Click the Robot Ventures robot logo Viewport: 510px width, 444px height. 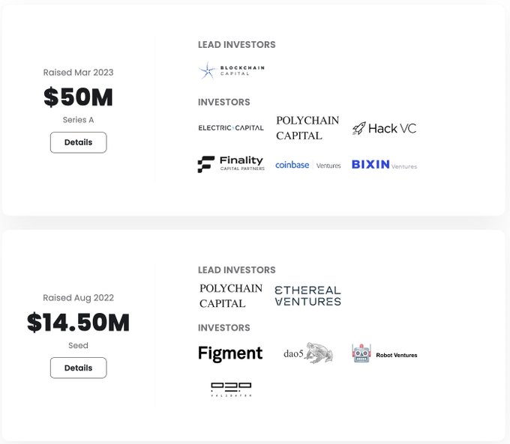pyautogui.click(x=384, y=353)
